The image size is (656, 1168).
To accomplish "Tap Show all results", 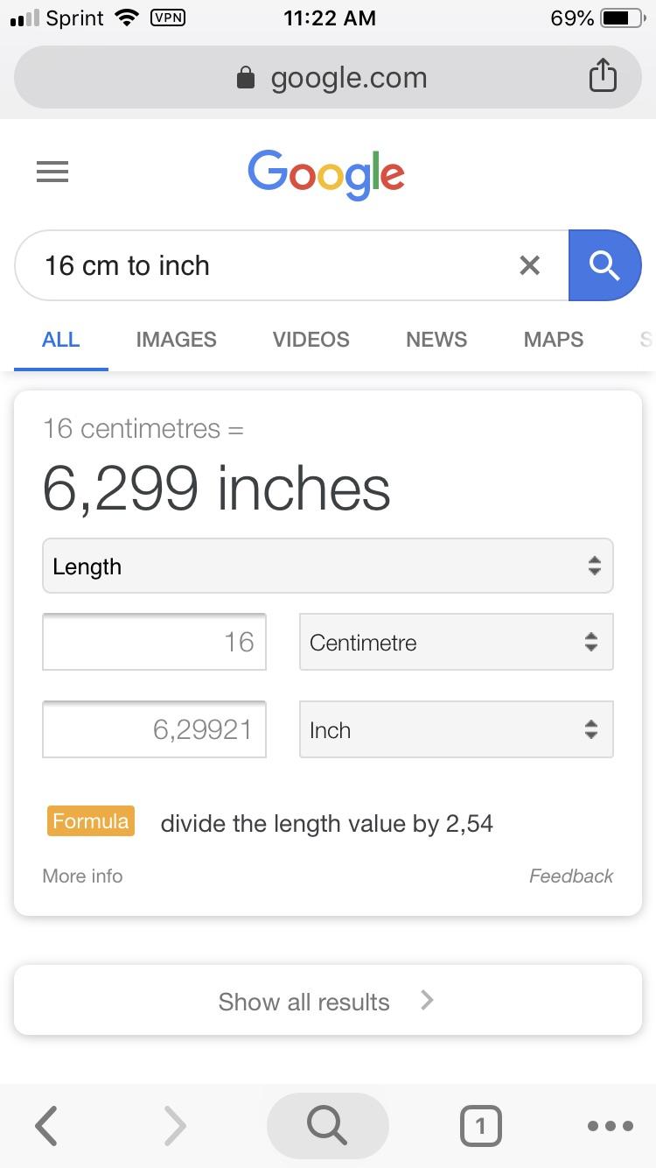I will point(327,1001).
